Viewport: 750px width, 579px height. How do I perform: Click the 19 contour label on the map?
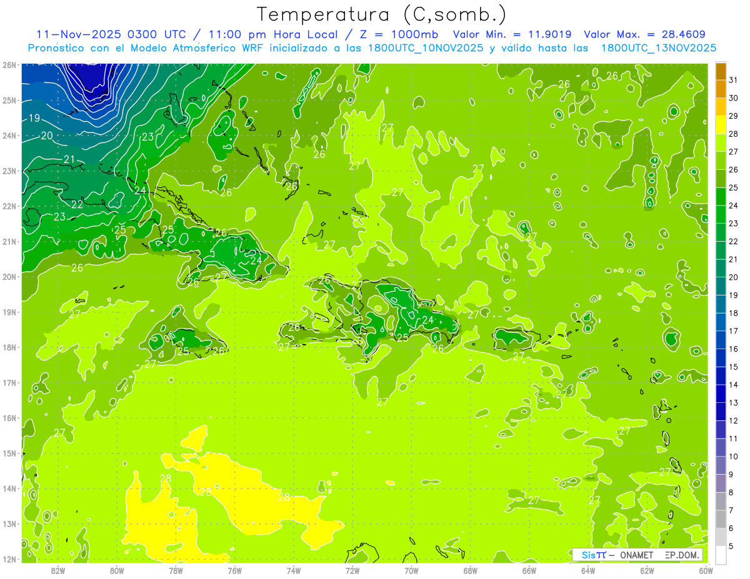tap(34, 118)
